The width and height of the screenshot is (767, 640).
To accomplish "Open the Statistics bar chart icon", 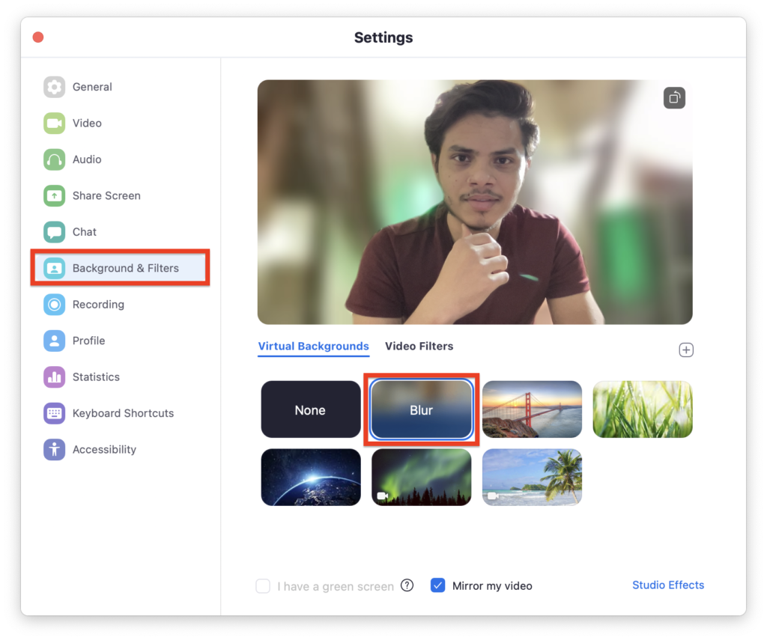I will coord(54,377).
